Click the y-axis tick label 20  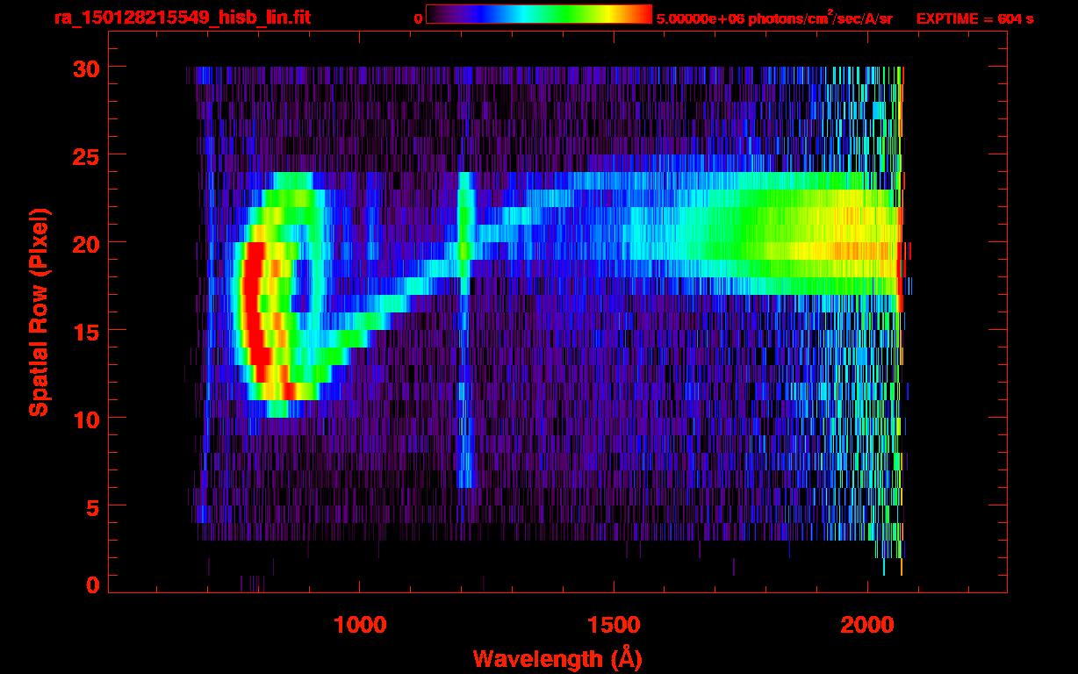point(86,243)
